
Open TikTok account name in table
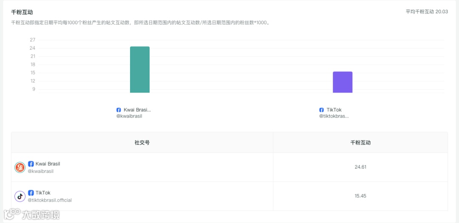coord(43,193)
